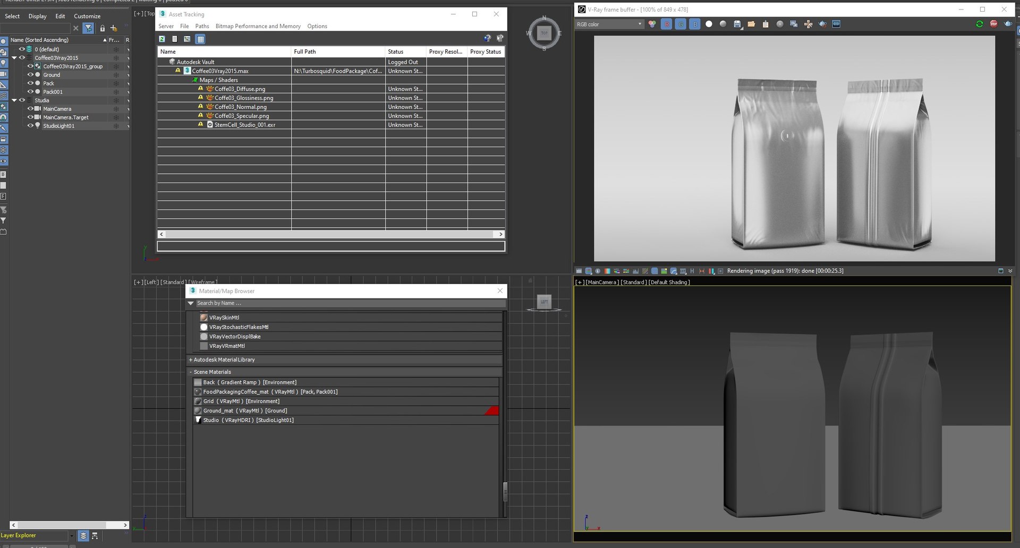This screenshot has height=548, width=1020.
Task: Start render with the teapot icon at right
Action: pyautogui.click(x=1008, y=24)
